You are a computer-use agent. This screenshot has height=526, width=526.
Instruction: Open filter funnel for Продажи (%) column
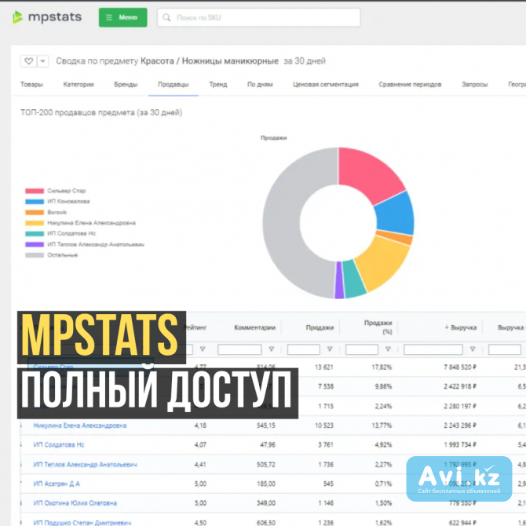pyautogui.click(x=388, y=349)
